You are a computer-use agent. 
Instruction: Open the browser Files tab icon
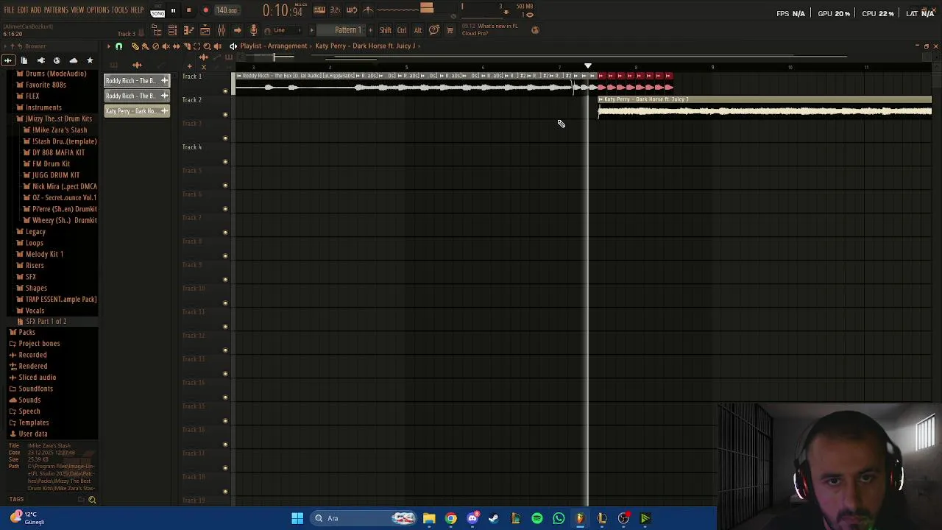click(x=24, y=60)
